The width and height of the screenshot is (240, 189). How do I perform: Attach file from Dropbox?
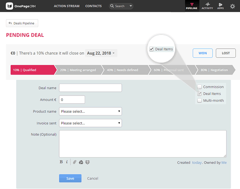[87, 162]
